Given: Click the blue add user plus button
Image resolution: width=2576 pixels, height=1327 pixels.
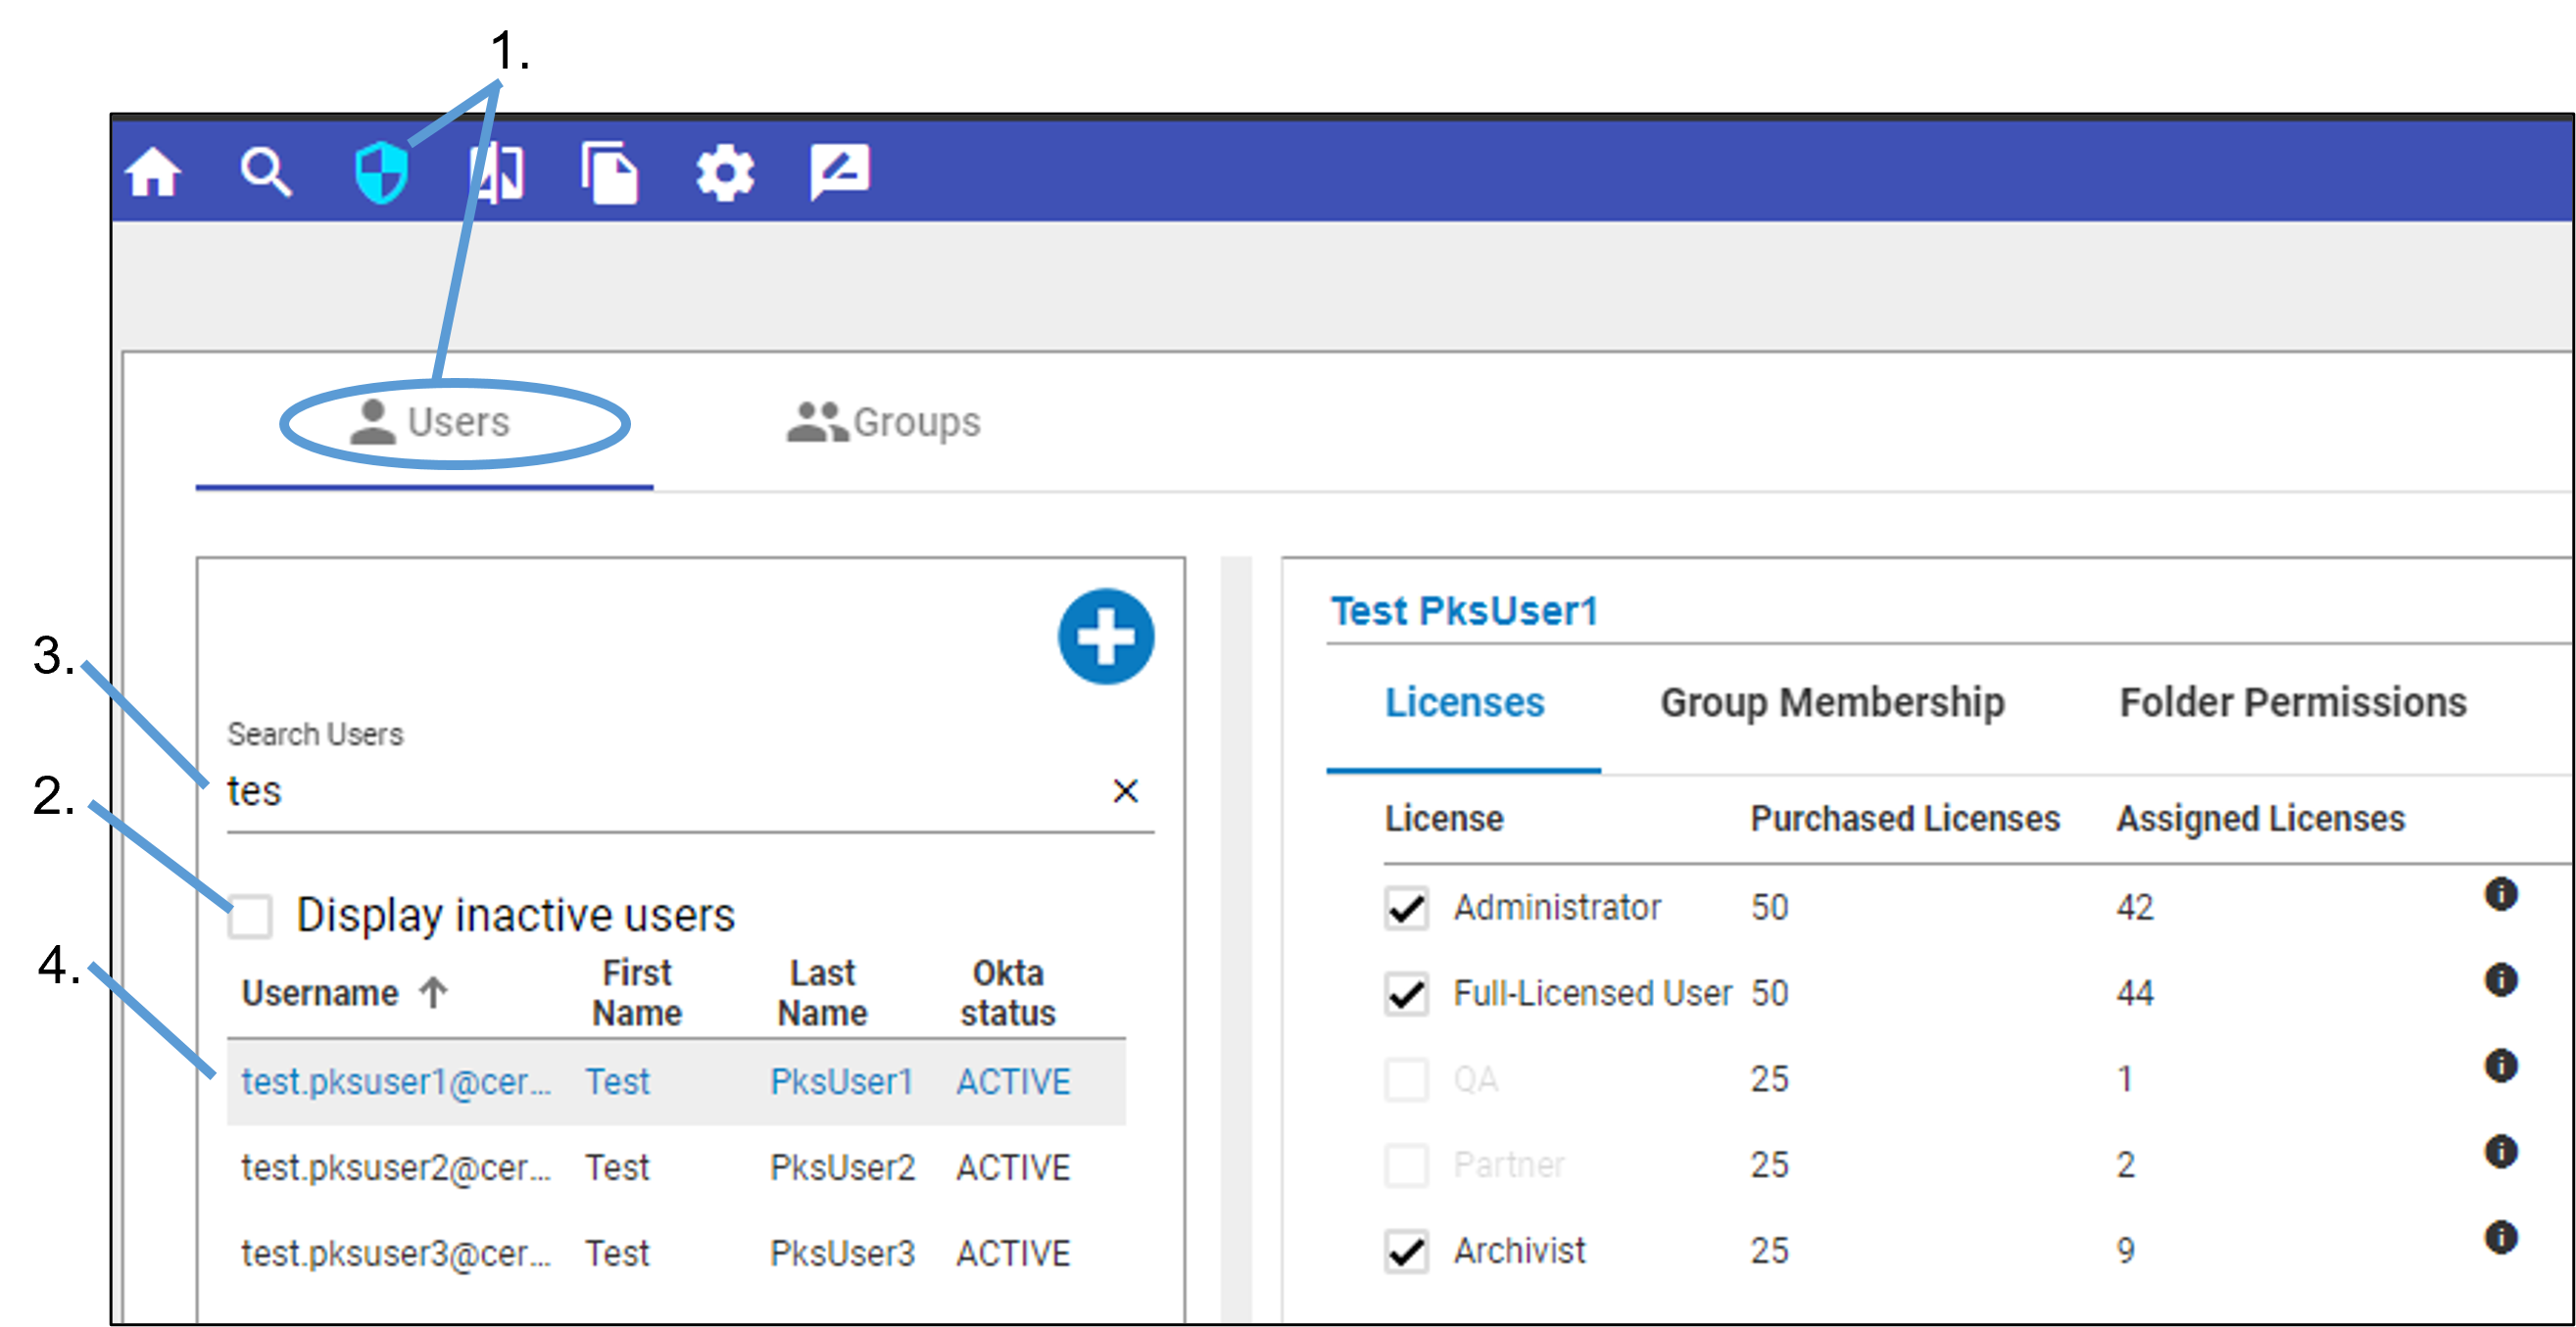Looking at the screenshot, I should 1106,637.
